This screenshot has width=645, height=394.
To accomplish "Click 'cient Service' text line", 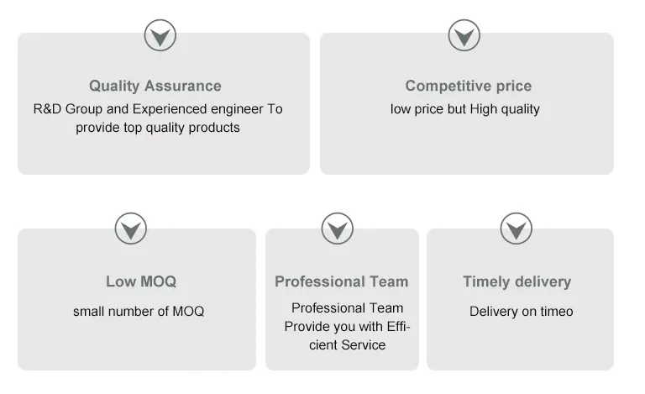I will point(347,345).
